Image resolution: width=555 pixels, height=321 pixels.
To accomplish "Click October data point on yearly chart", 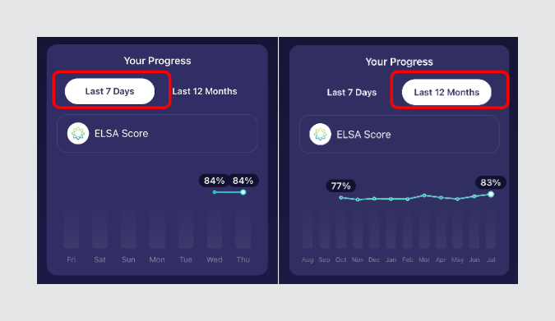I will click(341, 198).
